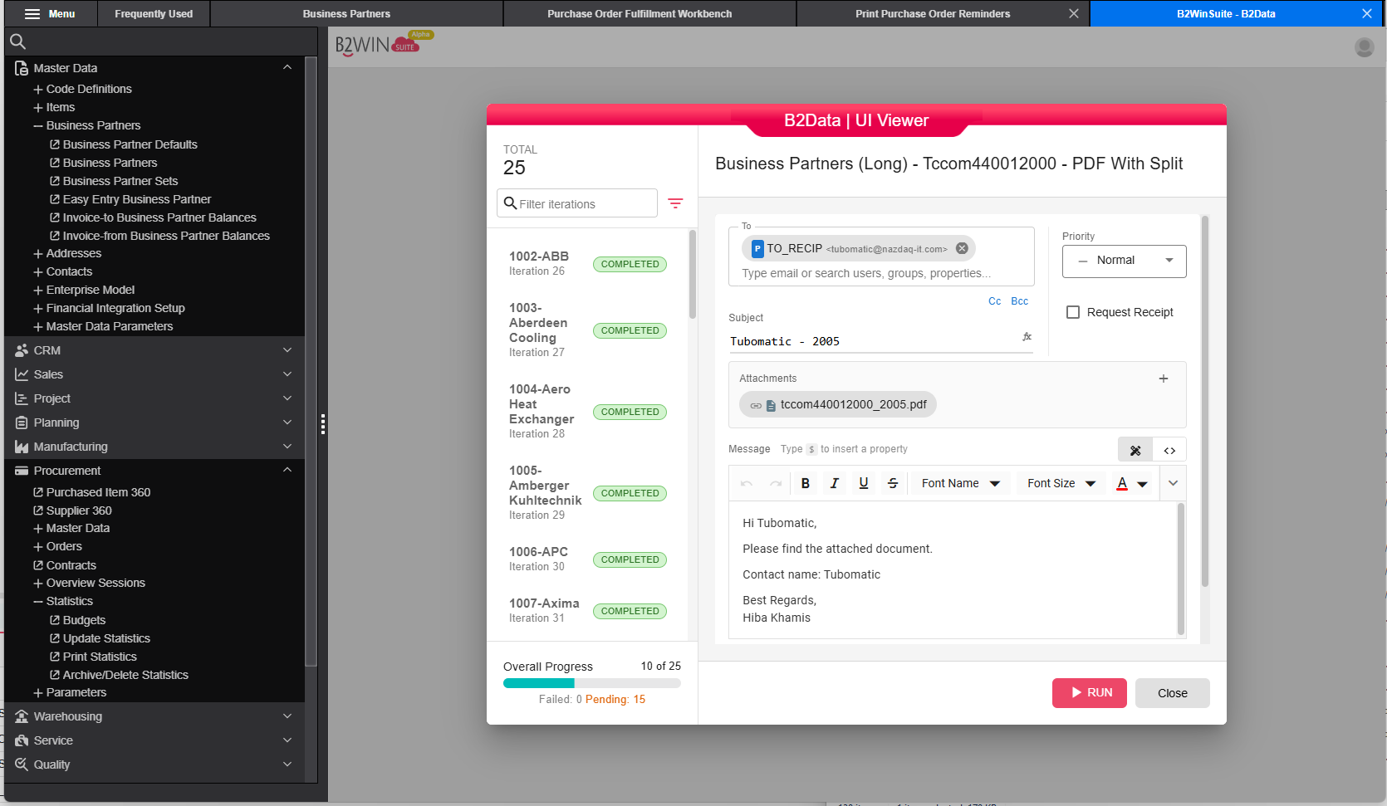Expand the Code Definitions tree node
The width and height of the screenshot is (1387, 806).
(x=38, y=89)
